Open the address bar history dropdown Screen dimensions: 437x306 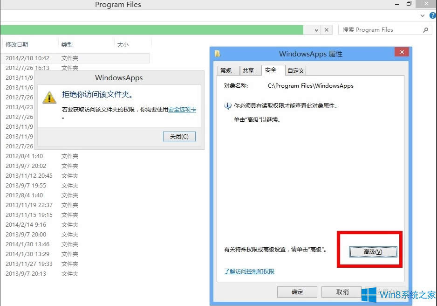(x=317, y=29)
